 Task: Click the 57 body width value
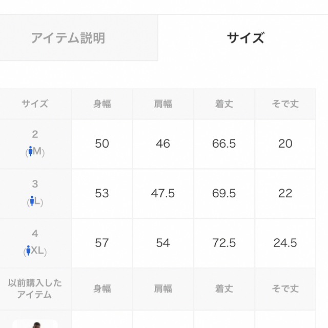tap(102, 243)
